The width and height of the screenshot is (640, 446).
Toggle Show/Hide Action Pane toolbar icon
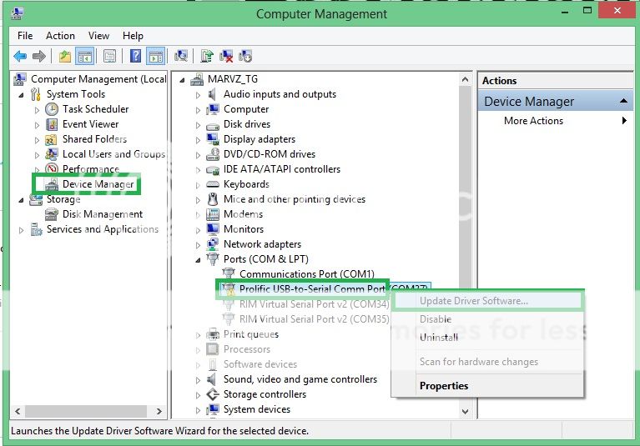156,56
